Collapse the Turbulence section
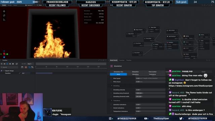 [x=112, y=100]
